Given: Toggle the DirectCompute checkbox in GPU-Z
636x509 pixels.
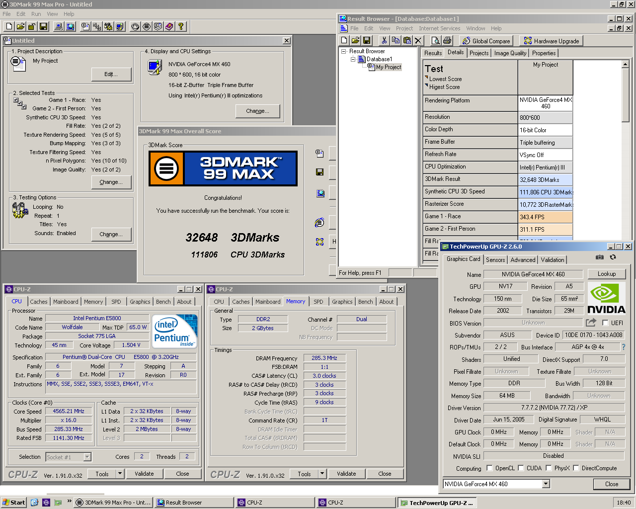Looking at the screenshot, I should [576, 468].
